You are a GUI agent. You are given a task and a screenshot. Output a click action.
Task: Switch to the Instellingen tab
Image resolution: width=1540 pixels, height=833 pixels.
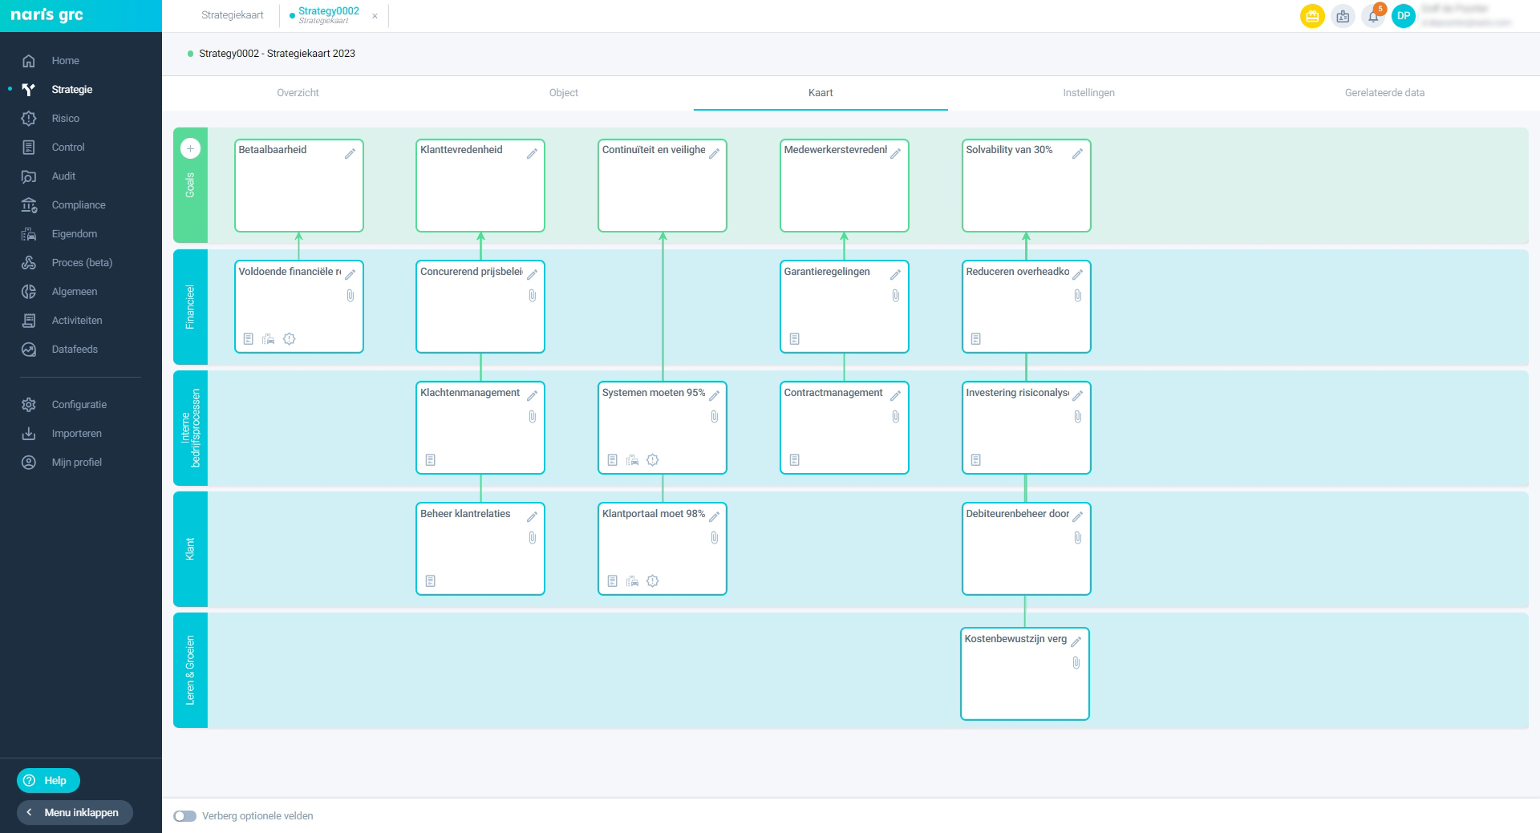(x=1088, y=93)
